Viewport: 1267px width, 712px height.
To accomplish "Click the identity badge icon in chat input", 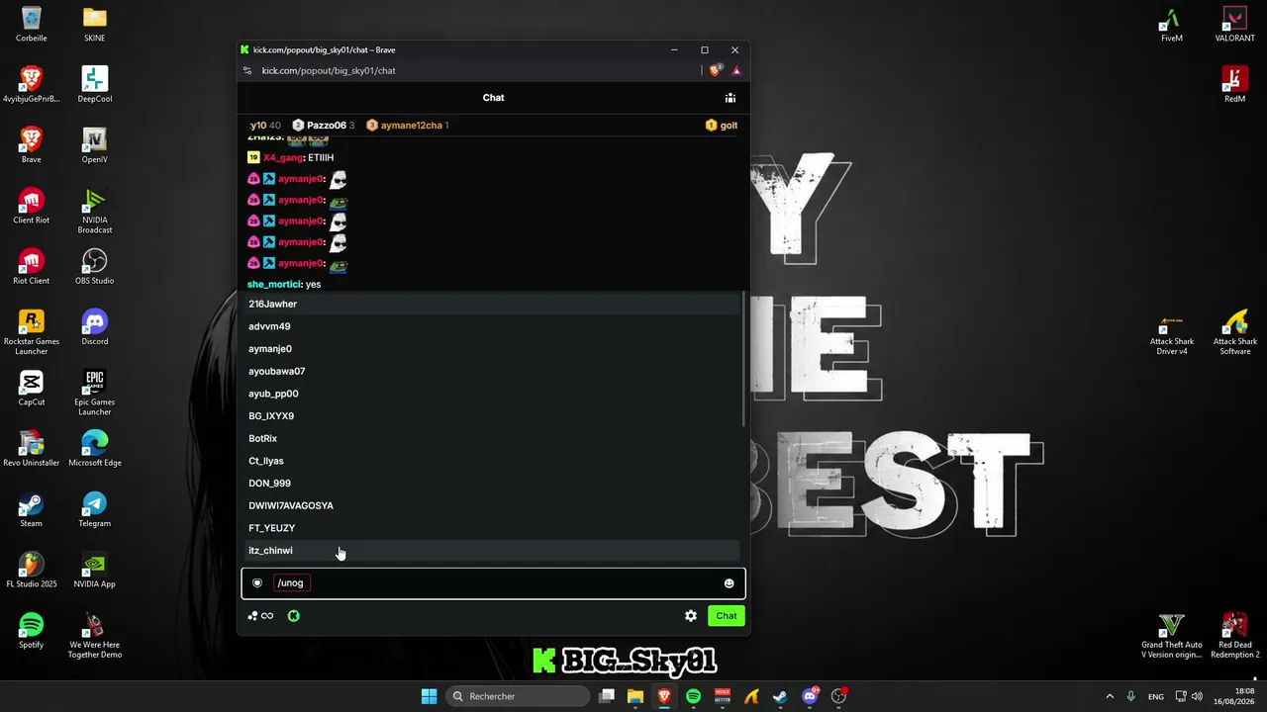I will pyautogui.click(x=257, y=583).
